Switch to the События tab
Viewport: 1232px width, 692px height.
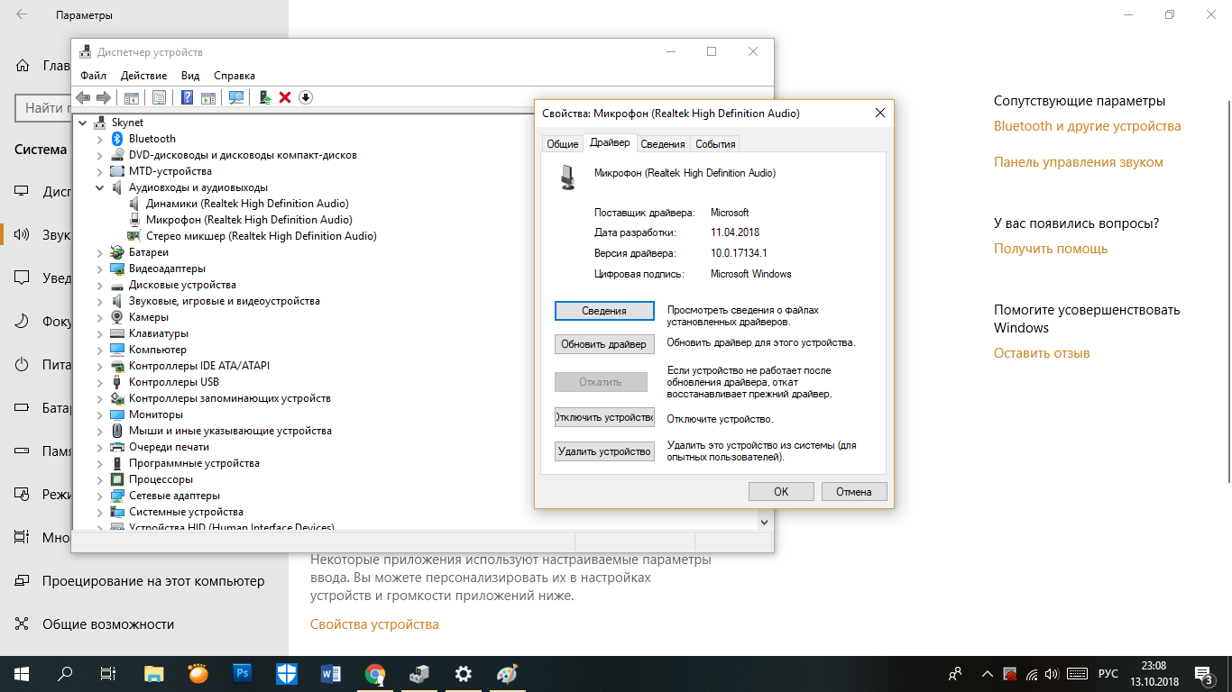coord(715,144)
